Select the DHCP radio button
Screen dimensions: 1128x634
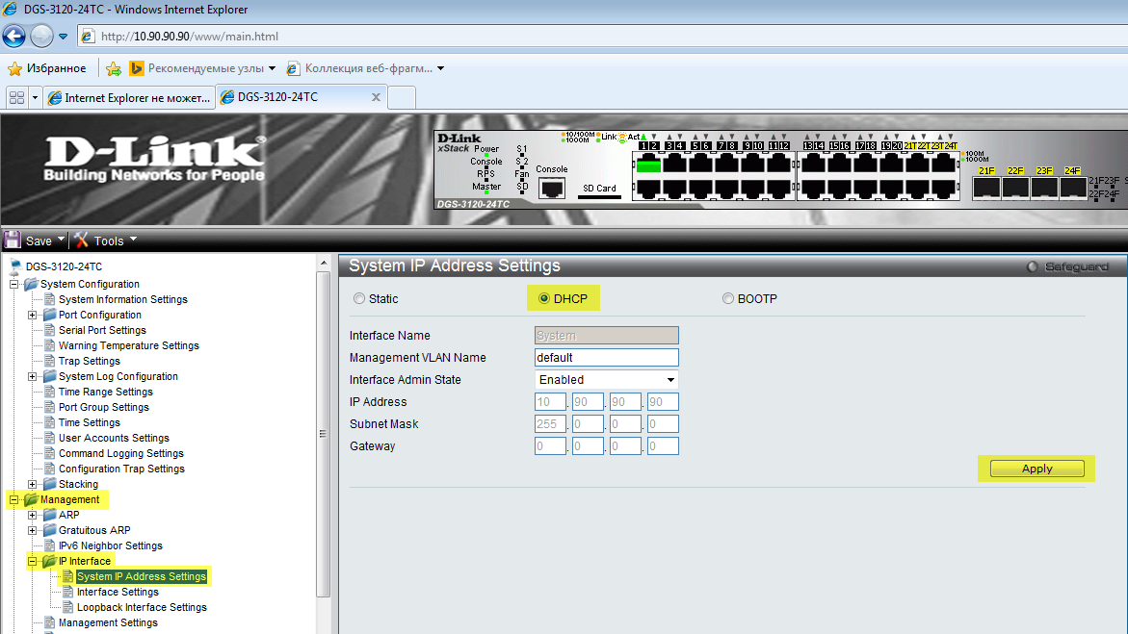544,299
